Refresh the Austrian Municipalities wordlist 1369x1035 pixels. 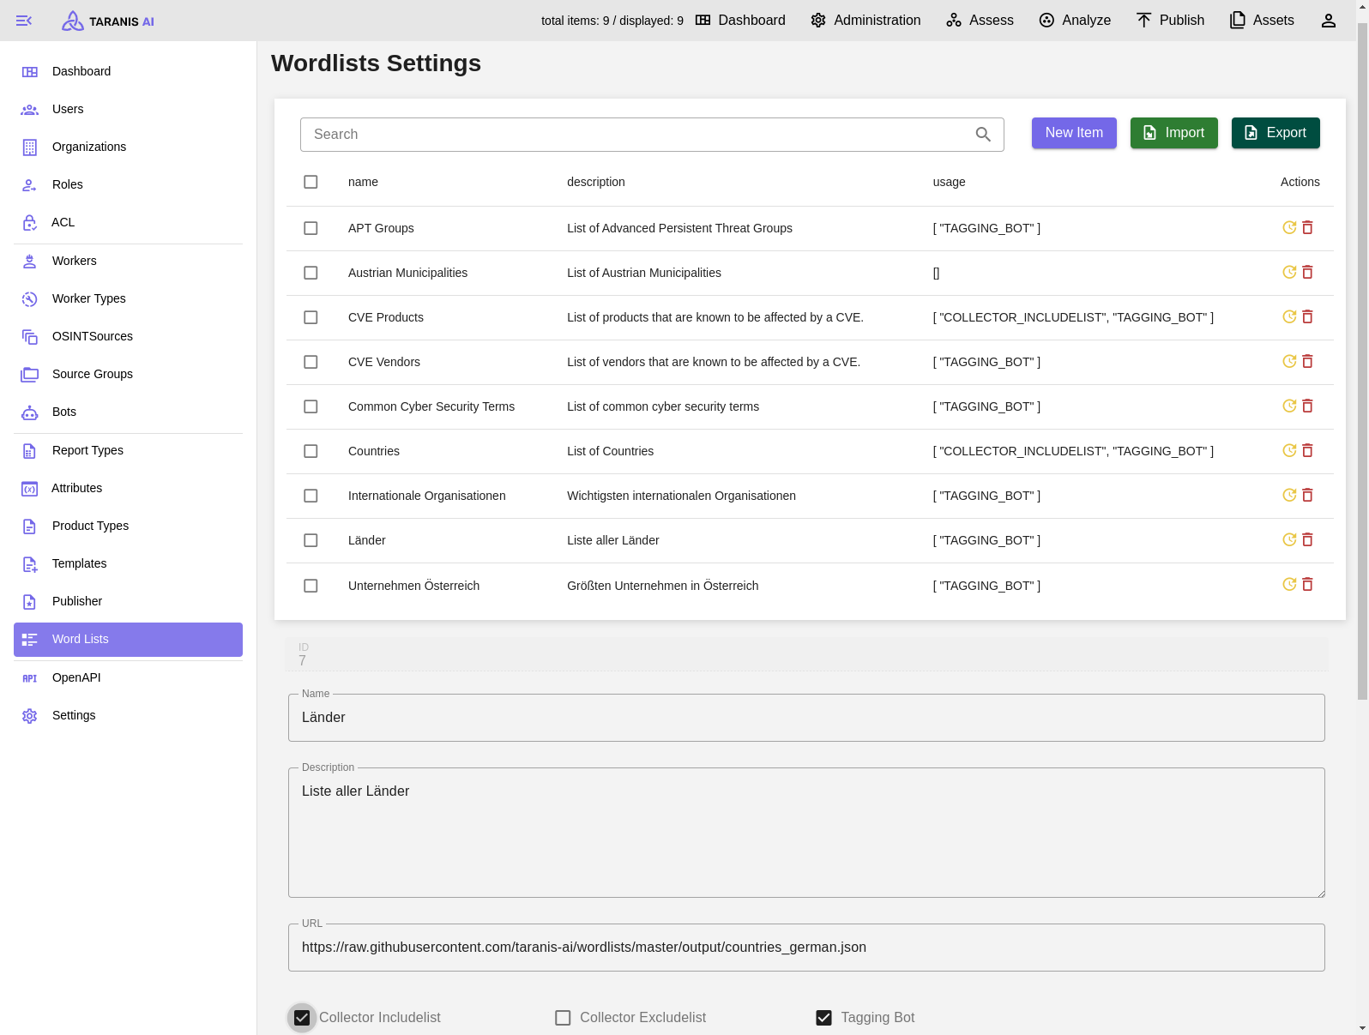(1289, 272)
